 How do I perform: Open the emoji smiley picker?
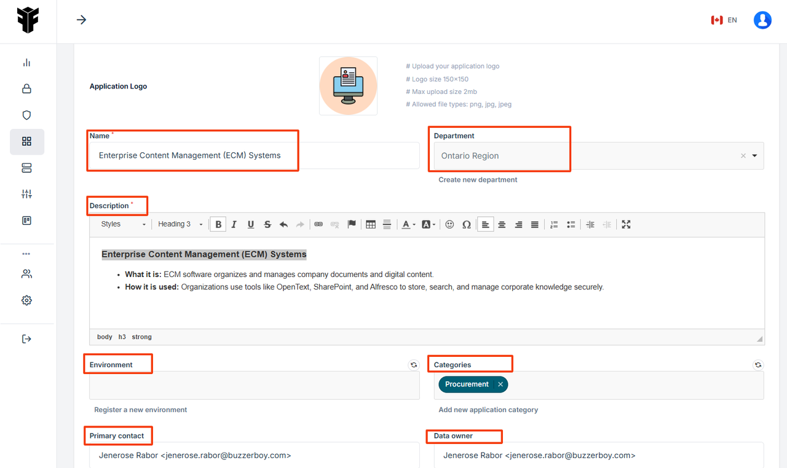449,225
